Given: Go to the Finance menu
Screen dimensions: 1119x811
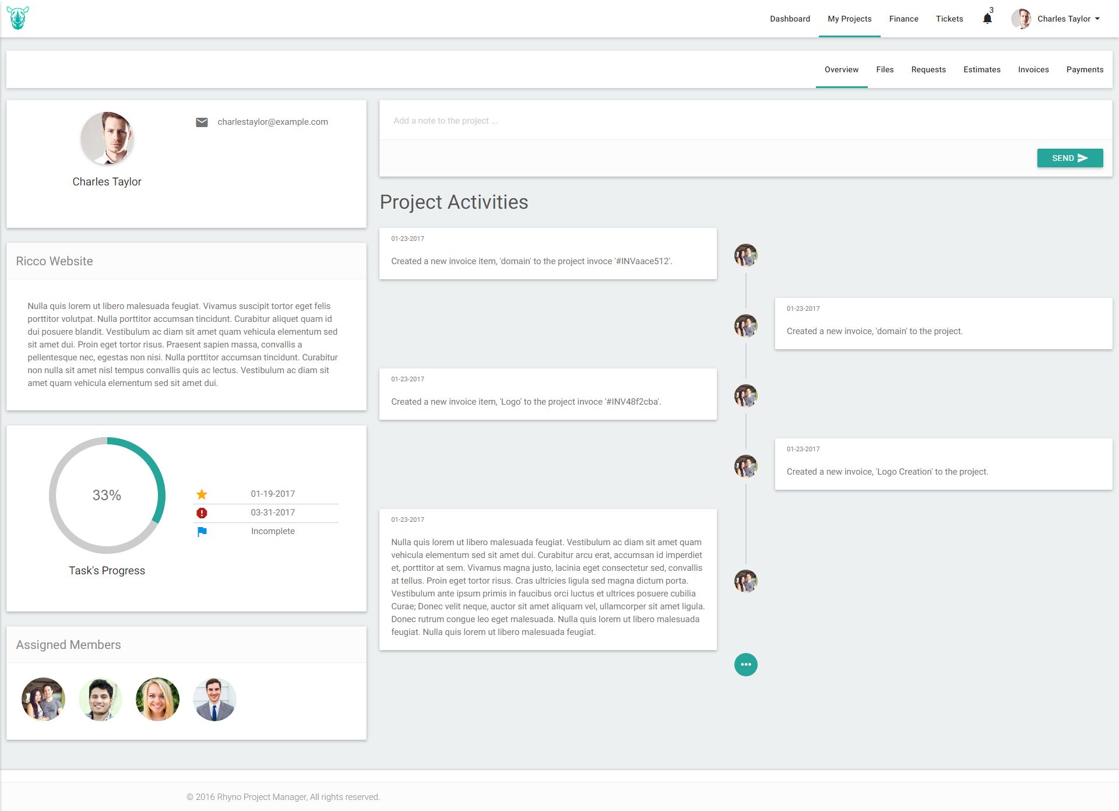Looking at the screenshot, I should pyautogui.click(x=903, y=19).
